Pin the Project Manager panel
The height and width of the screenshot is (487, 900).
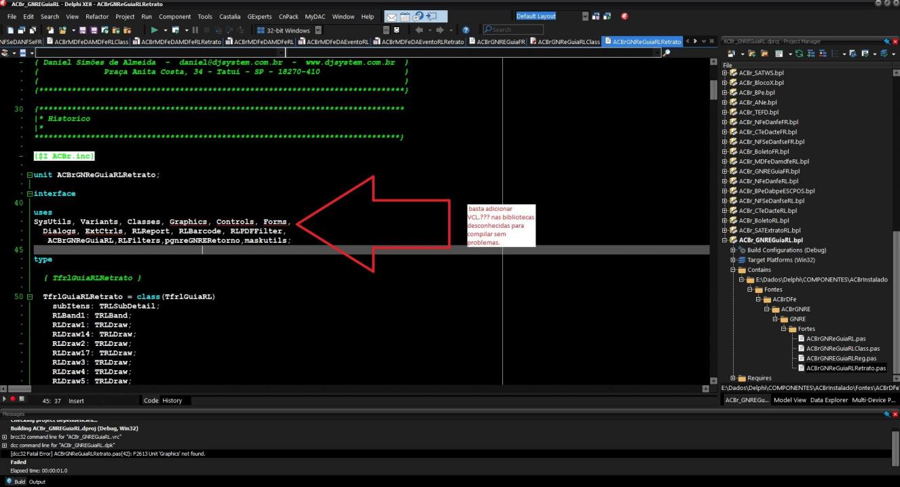click(x=886, y=41)
